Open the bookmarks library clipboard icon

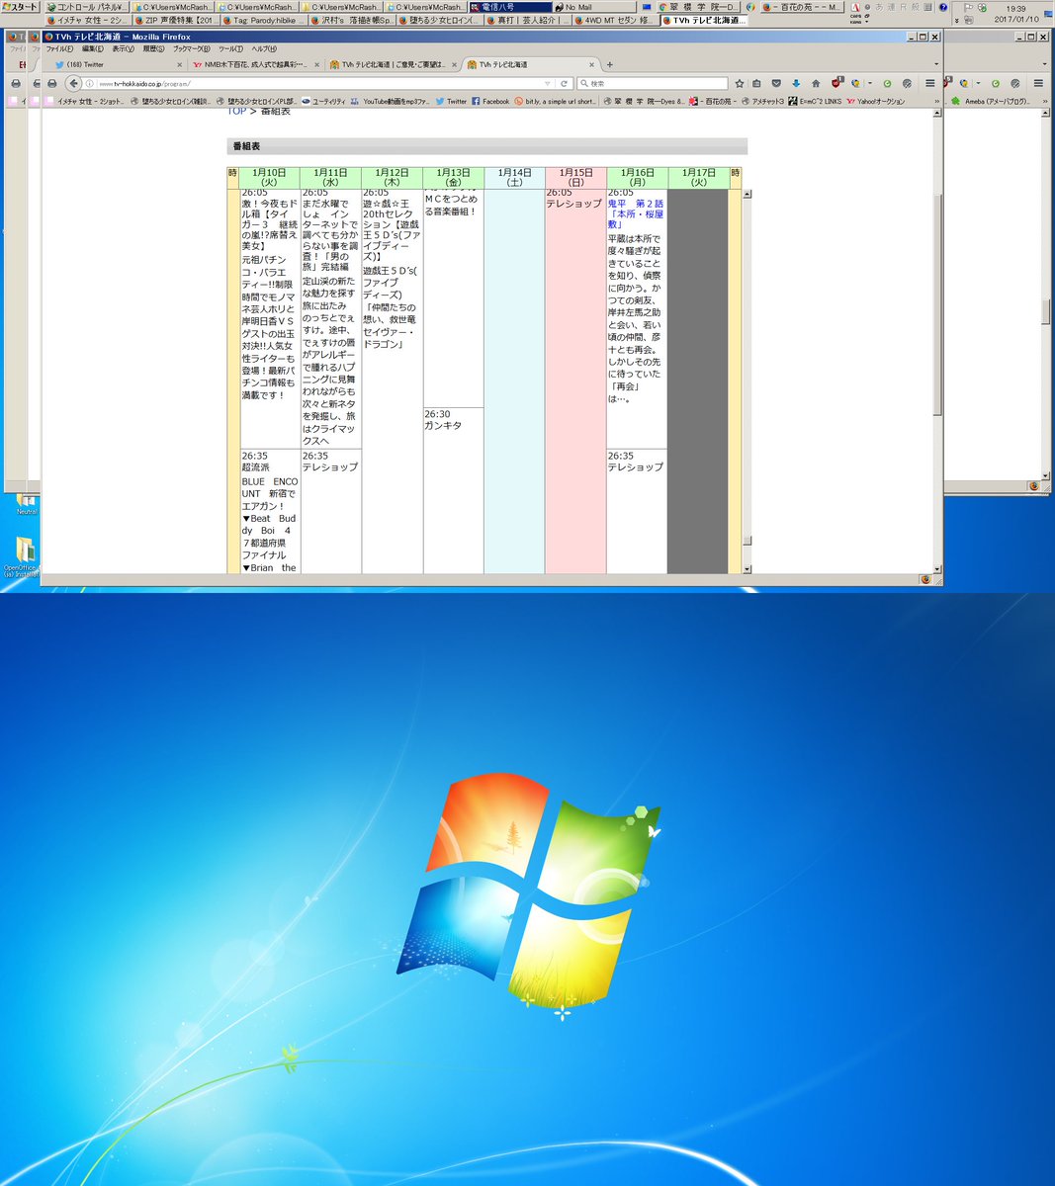coord(756,83)
